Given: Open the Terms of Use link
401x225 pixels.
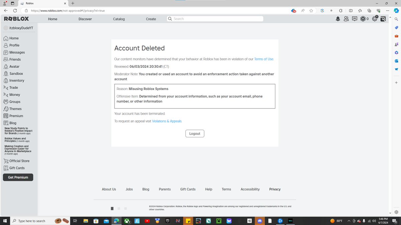Looking at the screenshot, I should coord(264,59).
